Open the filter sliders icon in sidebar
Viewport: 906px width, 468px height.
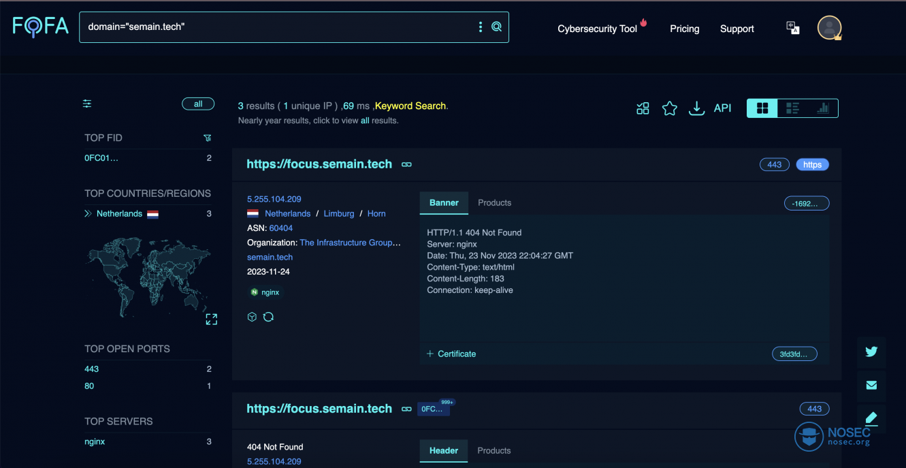pos(87,104)
